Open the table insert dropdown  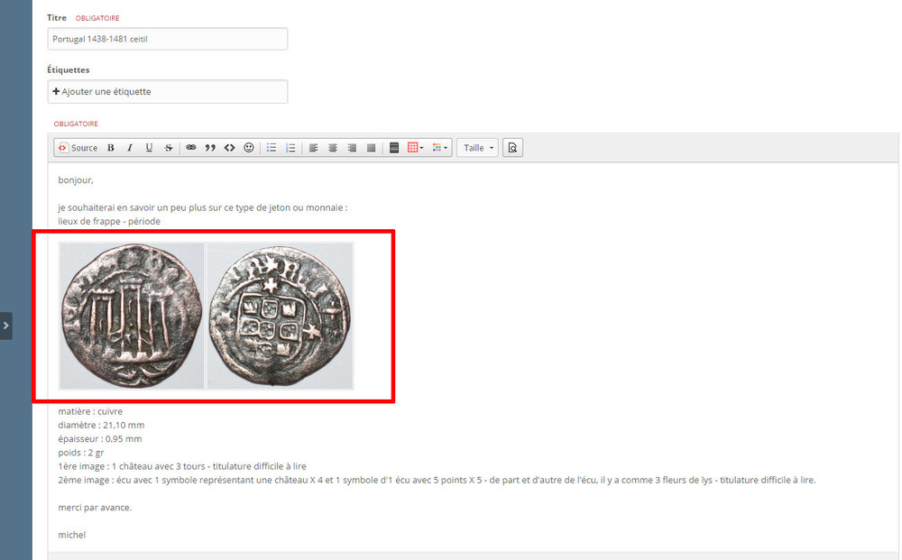pos(416,148)
